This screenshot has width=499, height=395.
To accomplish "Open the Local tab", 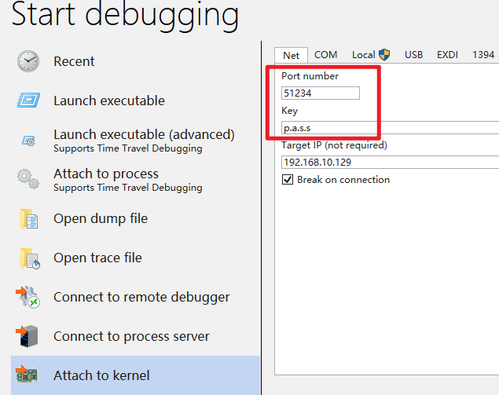I will tap(371, 55).
